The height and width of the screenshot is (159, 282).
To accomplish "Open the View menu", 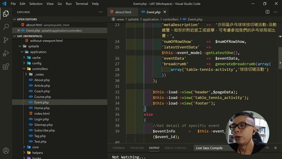I will pos(50,4).
